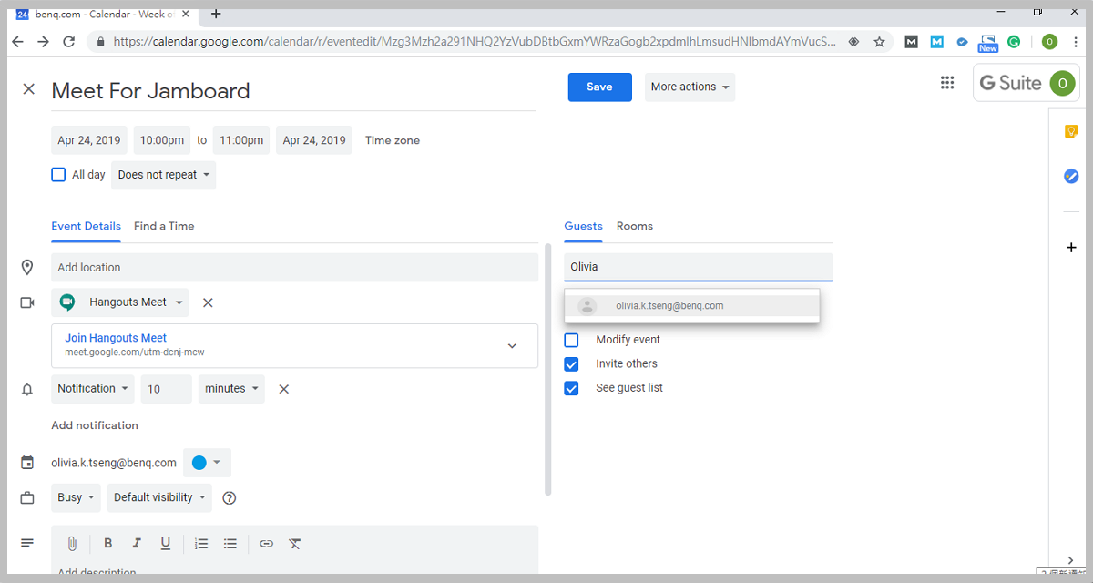Switch to the Guests tab
Viewport: 1093px width, 583px height.
(x=583, y=226)
